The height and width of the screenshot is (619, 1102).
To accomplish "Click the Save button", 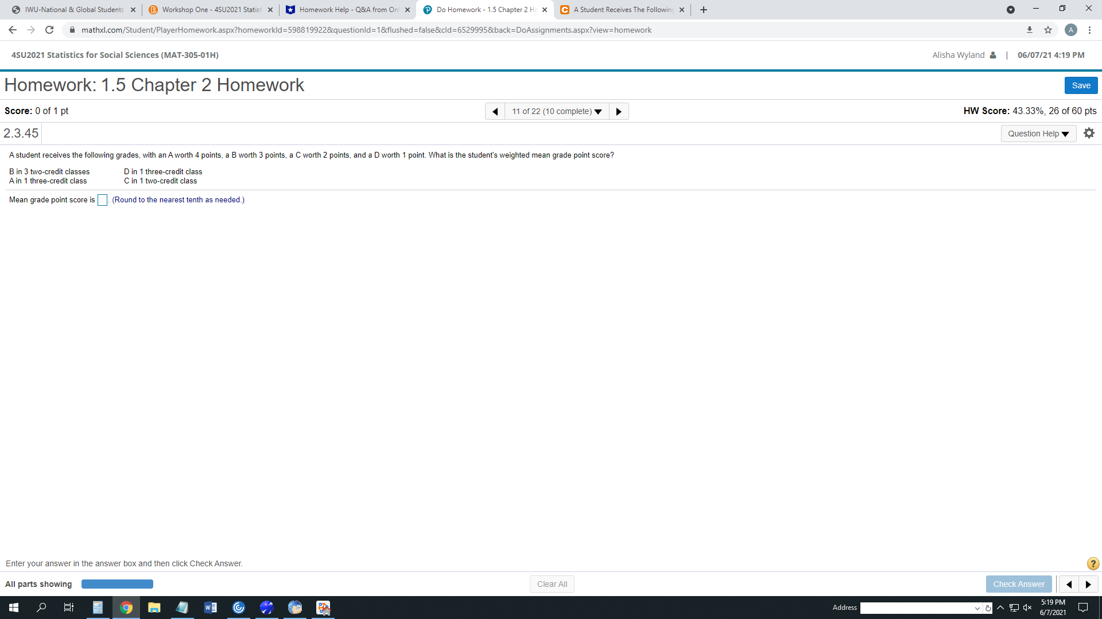I will (1081, 85).
